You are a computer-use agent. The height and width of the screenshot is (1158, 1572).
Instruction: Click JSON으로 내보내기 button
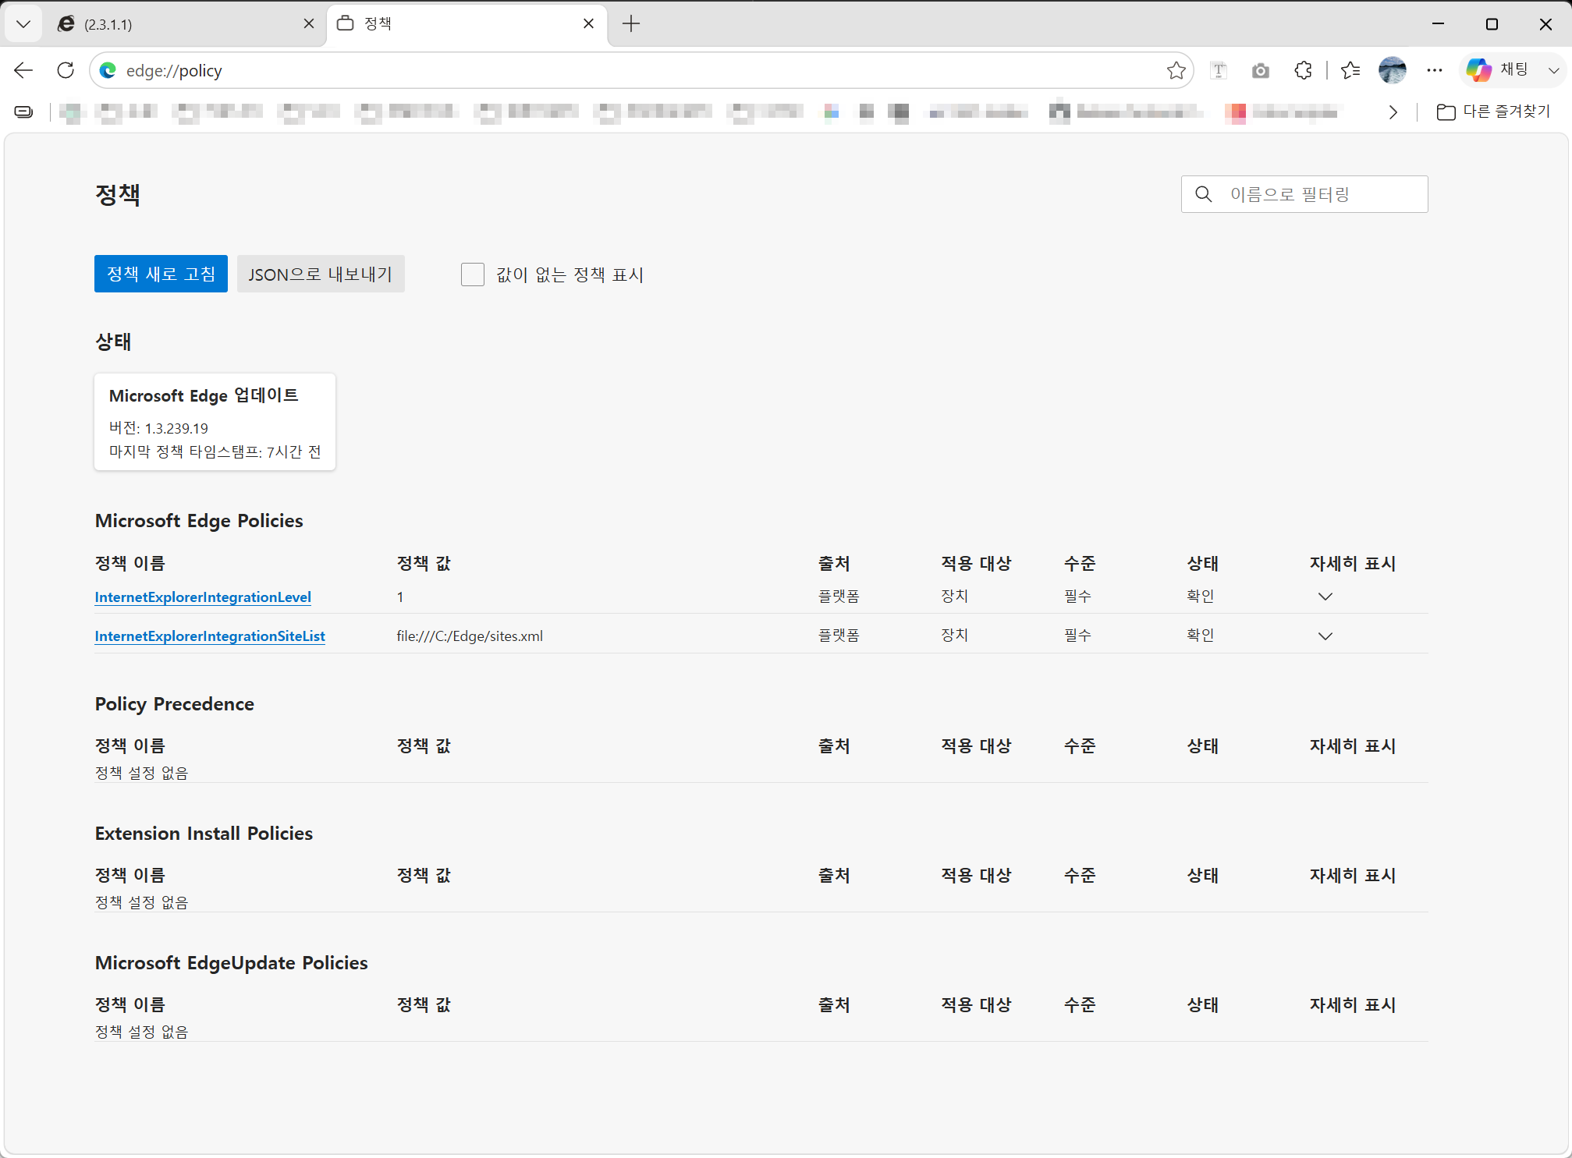tap(321, 274)
